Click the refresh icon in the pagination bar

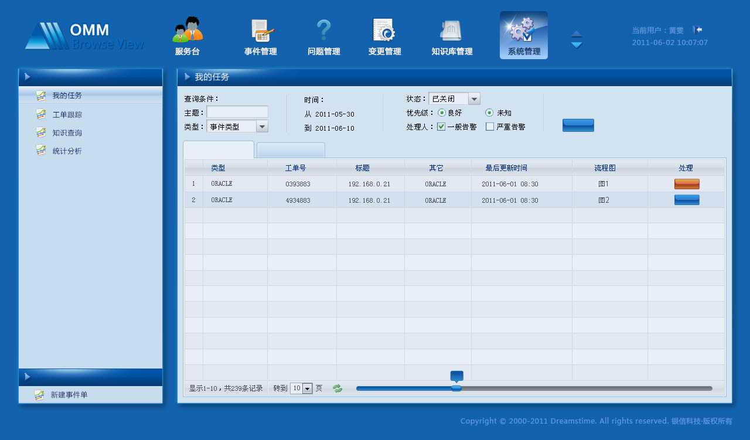(x=337, y=388)
